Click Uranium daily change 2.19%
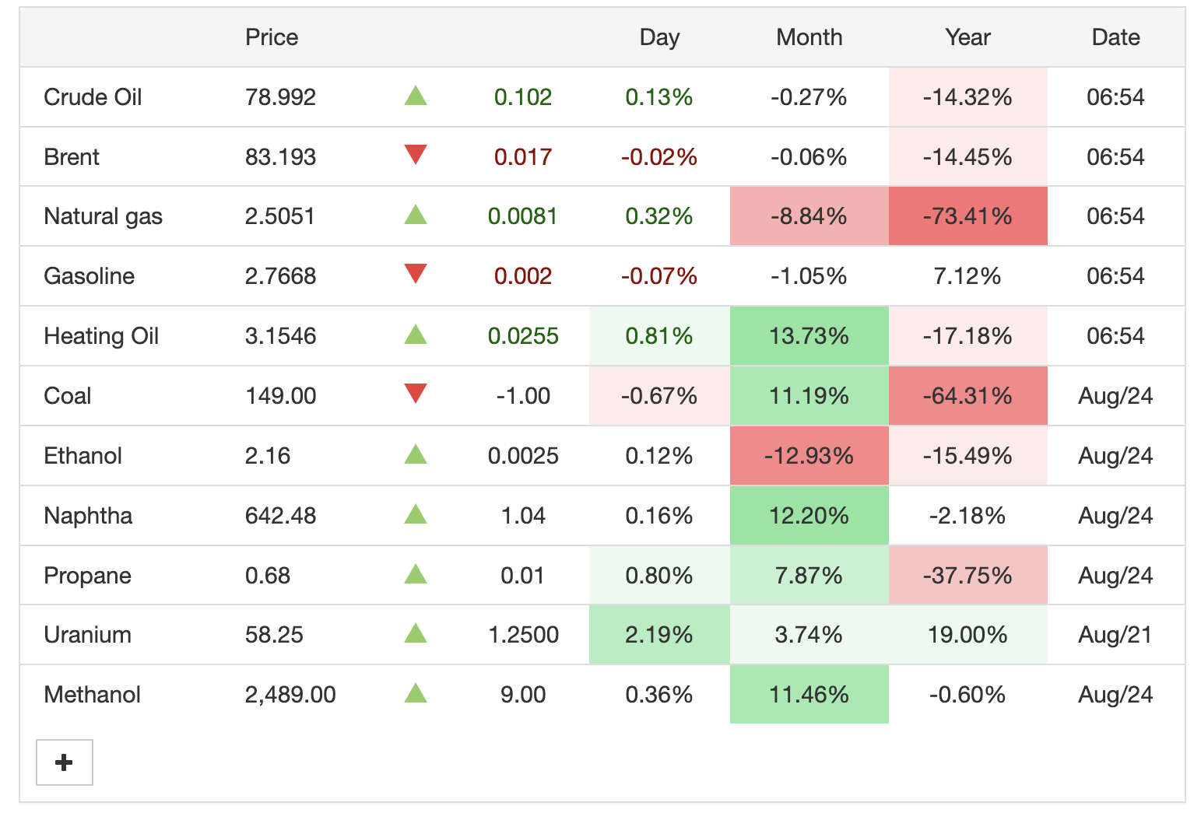The width and height of the screenshot is (1194, 820). point(659,635)
